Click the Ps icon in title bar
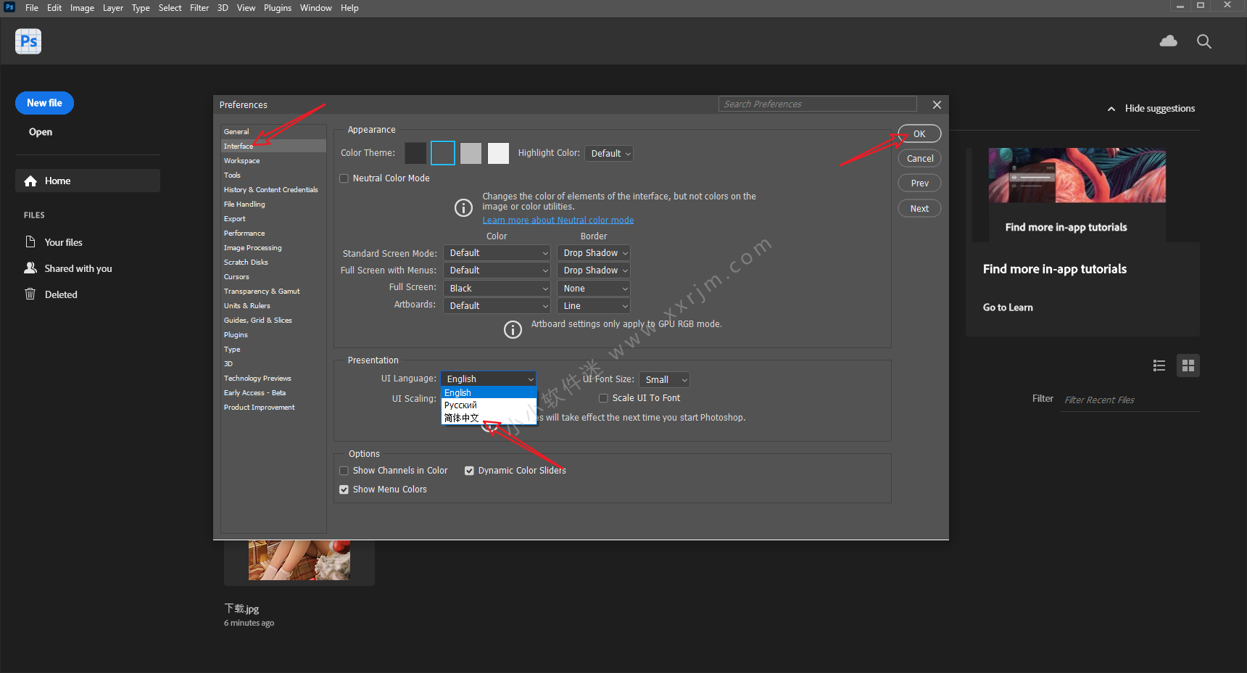This screenshot has width=1247, height=673. point(9,7)
